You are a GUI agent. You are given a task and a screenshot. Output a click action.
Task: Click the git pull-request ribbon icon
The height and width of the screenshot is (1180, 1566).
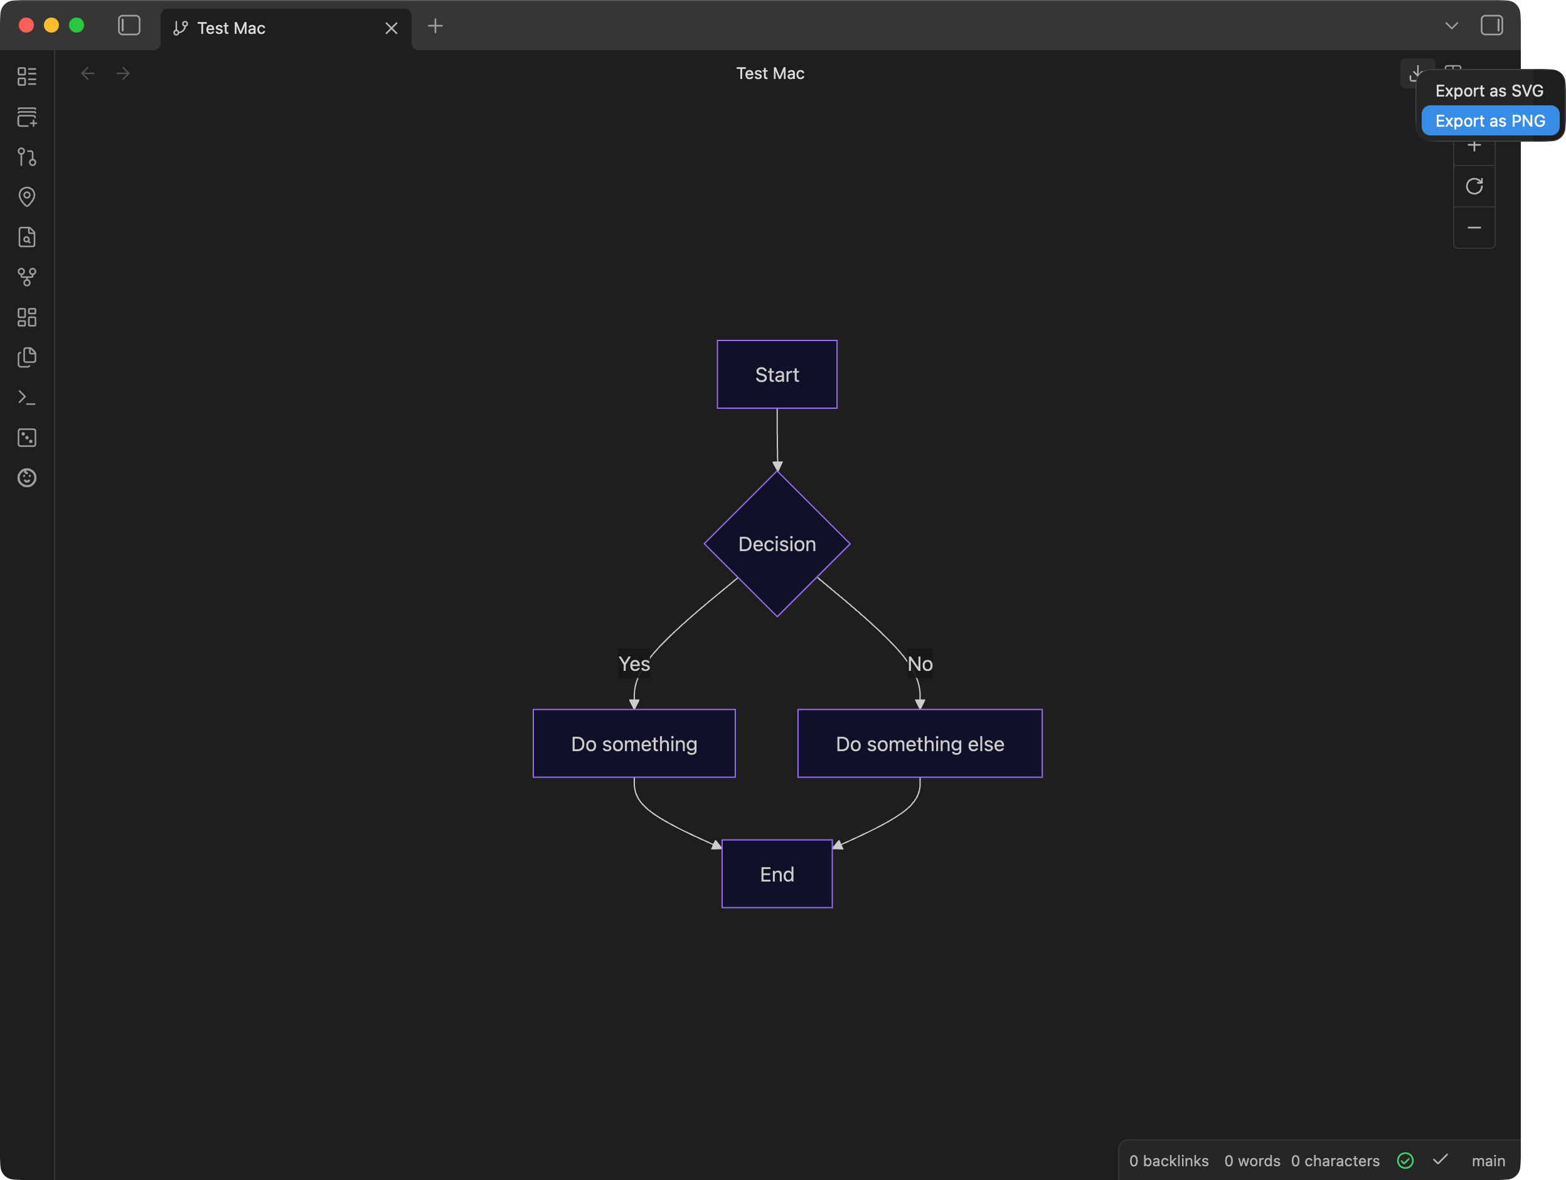pyautogui.click(x=27, y=157)
